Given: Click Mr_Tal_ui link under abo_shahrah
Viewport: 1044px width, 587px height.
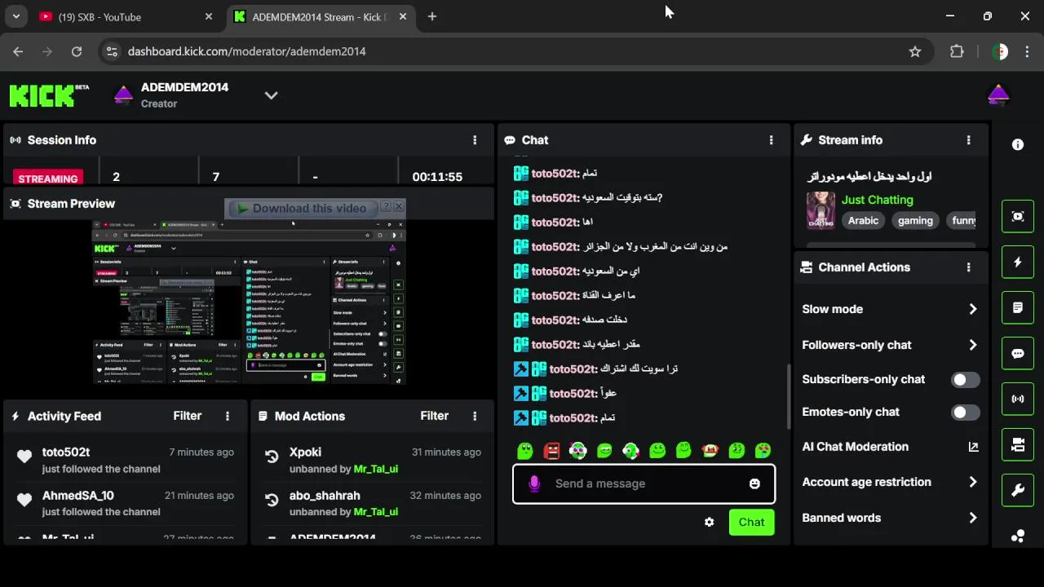Looking at the screenshot, I should (x=376, y=512).
